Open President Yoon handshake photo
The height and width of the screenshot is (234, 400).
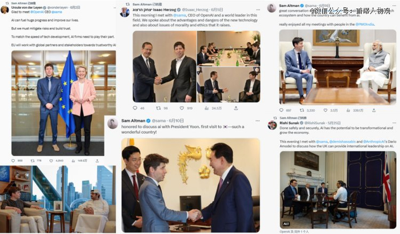pos(189,184)
